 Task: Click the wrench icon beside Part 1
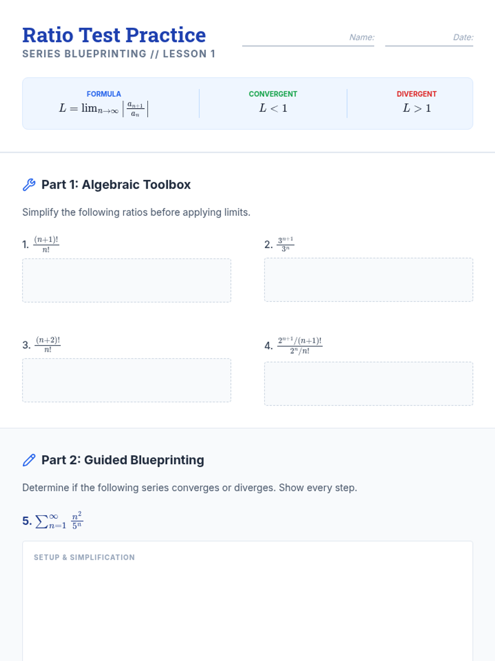click(29, 185)
